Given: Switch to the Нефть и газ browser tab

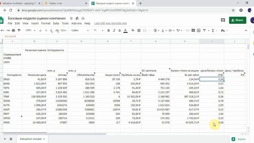Looking at the screenshot, I should pos(65,3).
